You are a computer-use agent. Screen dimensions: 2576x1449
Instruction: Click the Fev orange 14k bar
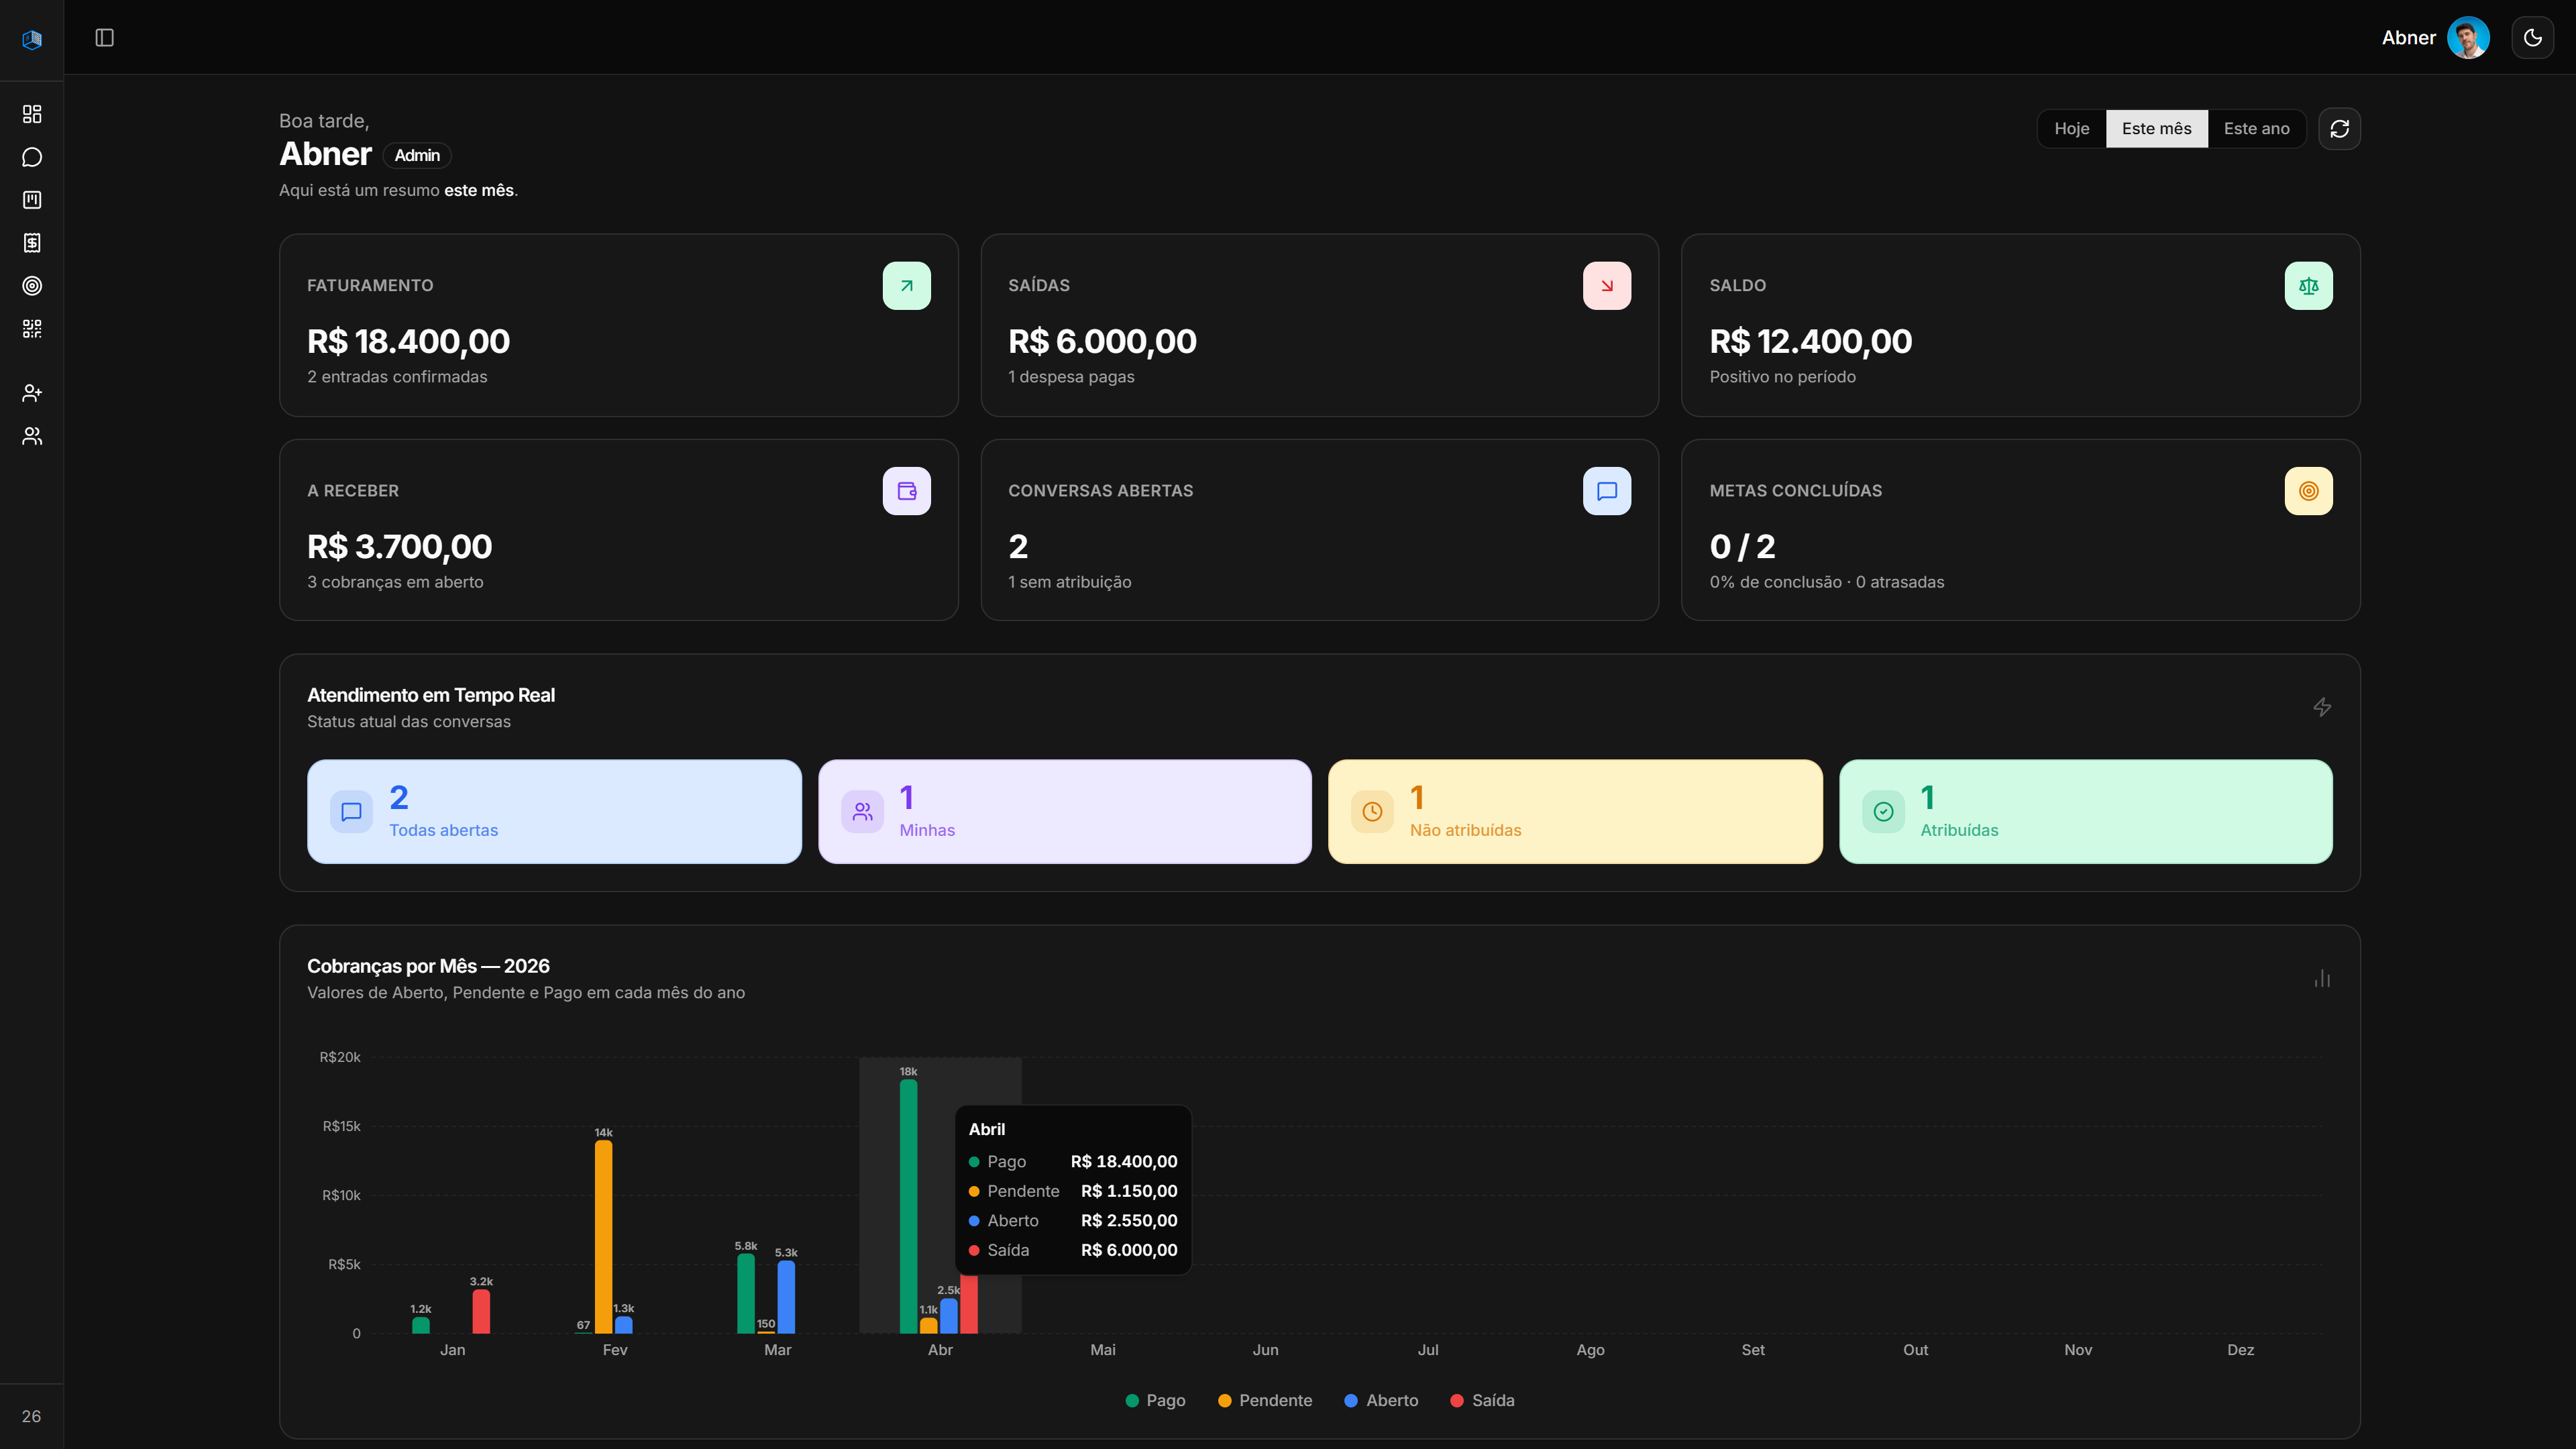(x=603, y=1237)
